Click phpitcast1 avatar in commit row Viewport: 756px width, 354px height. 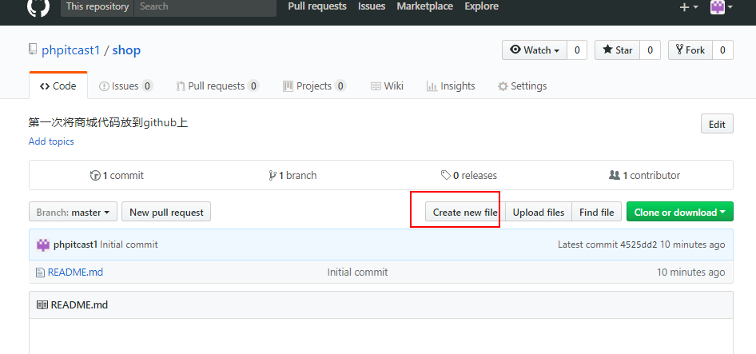tap(43, 245)
